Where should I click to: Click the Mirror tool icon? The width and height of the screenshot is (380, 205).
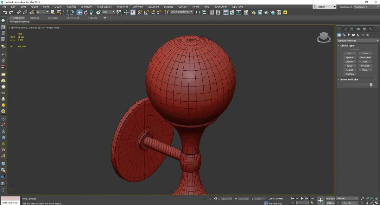pos(198,12)
